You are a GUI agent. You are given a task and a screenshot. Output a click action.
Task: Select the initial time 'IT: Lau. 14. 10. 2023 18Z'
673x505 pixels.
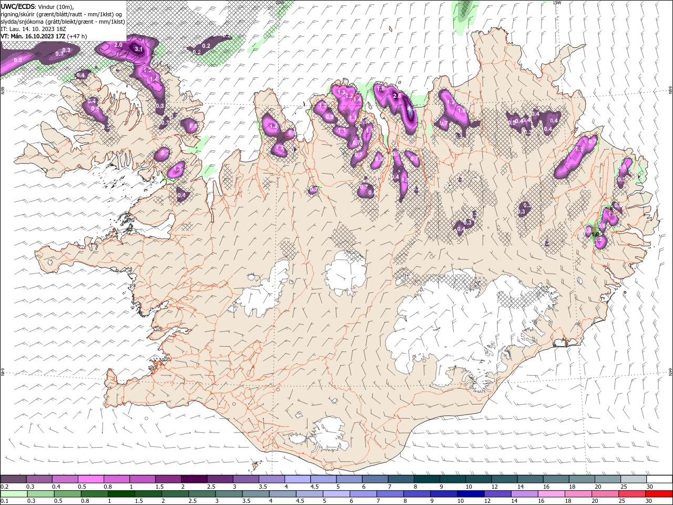click(x=33, y=29)
